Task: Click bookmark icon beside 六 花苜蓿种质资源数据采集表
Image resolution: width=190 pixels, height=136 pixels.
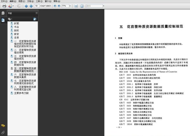Action: (12, 74)
